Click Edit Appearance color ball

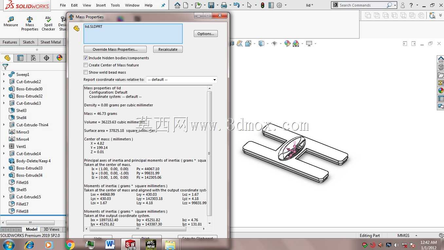(287, 44)
